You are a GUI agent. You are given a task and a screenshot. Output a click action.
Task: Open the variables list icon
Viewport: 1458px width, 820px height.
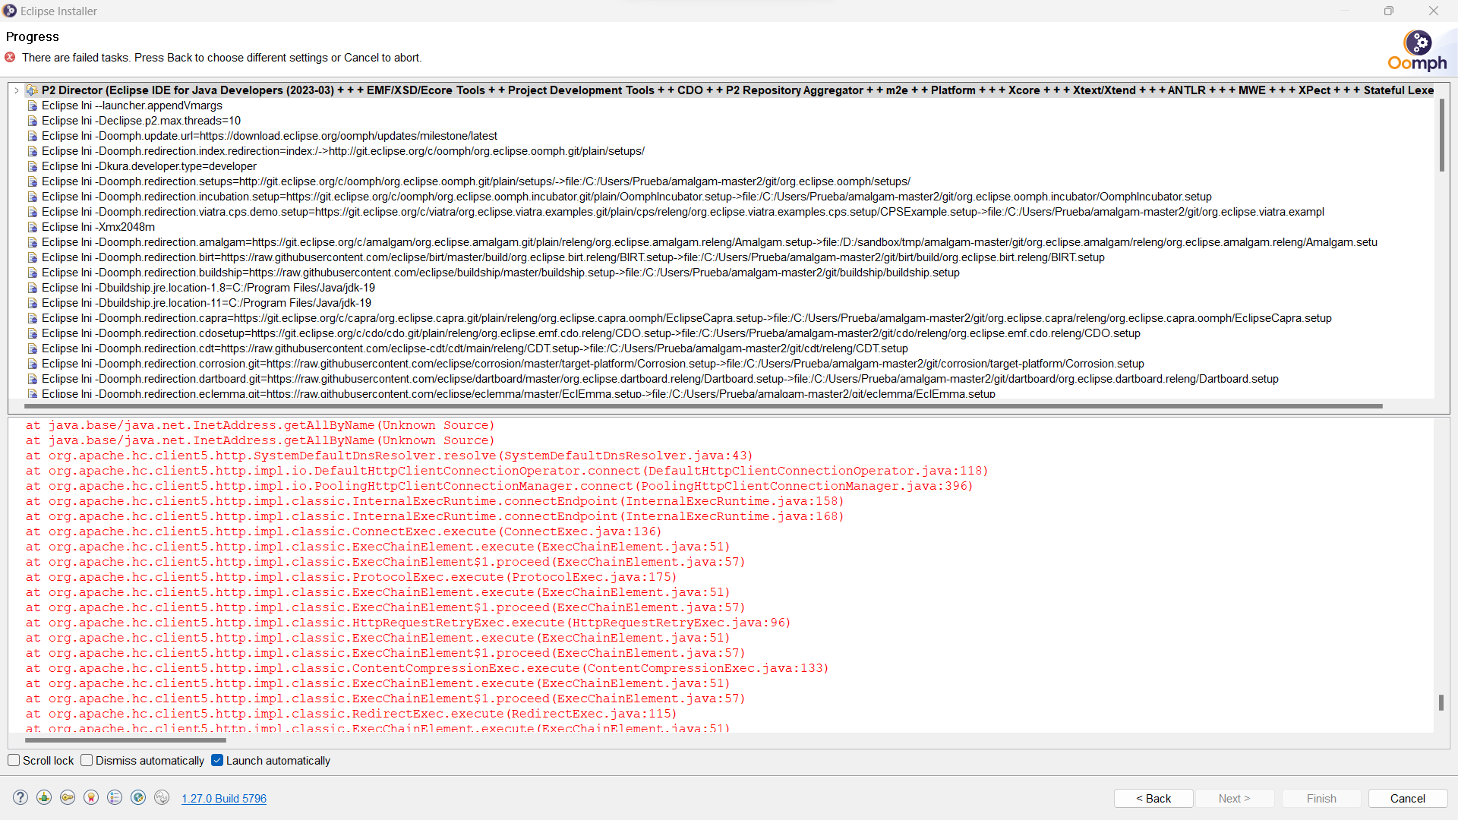[115, 797]
